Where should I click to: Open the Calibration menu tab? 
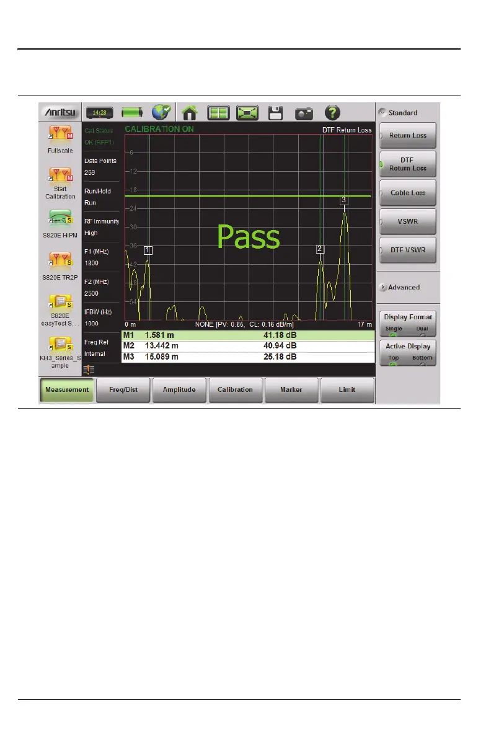point(235,390)
